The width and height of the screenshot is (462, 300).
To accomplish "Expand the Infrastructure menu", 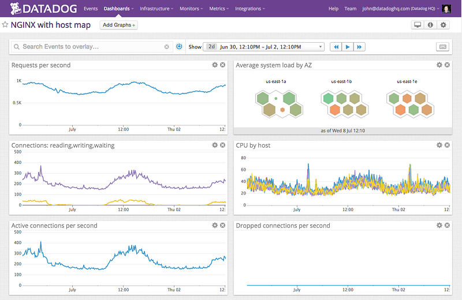I will pyautogui.click(x=157, y=9).
